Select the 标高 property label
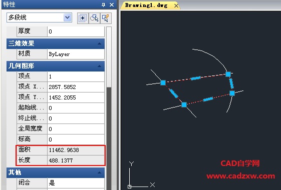The width and height of the screenshot is (281, 190). pyautogui.click(x=25, y=139)
